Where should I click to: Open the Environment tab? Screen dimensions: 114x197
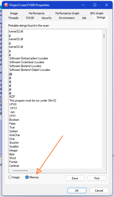pos(67,18)
